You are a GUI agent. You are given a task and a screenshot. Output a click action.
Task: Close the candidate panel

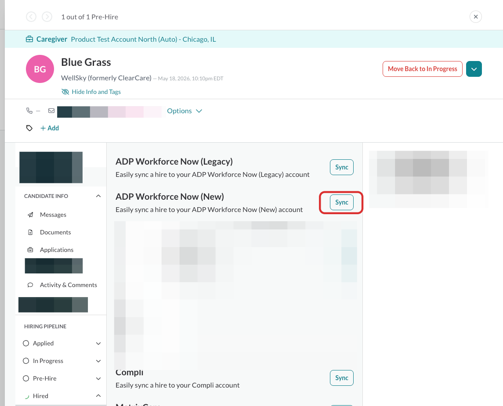coord(476,17)
